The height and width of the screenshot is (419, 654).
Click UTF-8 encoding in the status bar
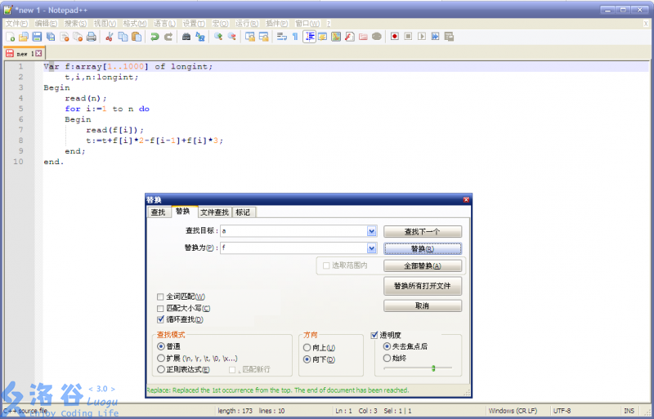[562, 411]
